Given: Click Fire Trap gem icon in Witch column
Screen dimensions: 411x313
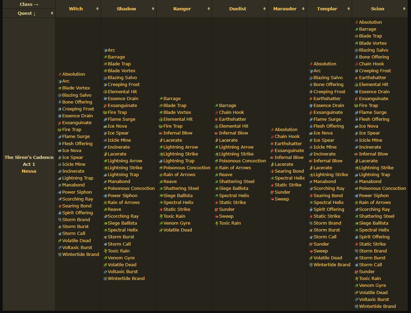Looking at the screenshot, I should click(60, 130).
